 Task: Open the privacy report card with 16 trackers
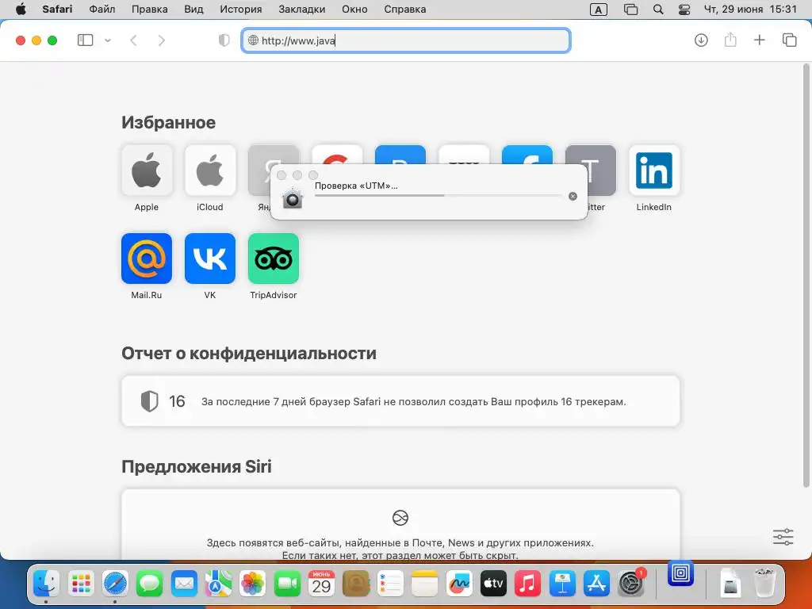400,401
